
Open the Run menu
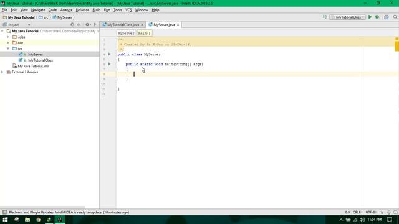107,10
